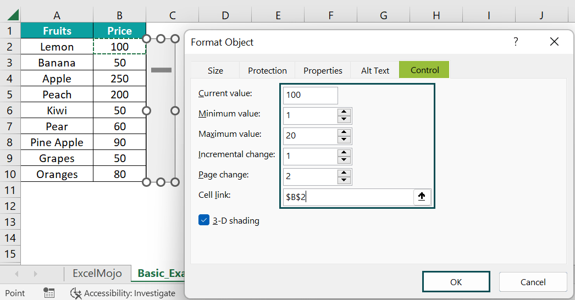Select row 14 header
The image size is (575, 300).
(10, 238)
